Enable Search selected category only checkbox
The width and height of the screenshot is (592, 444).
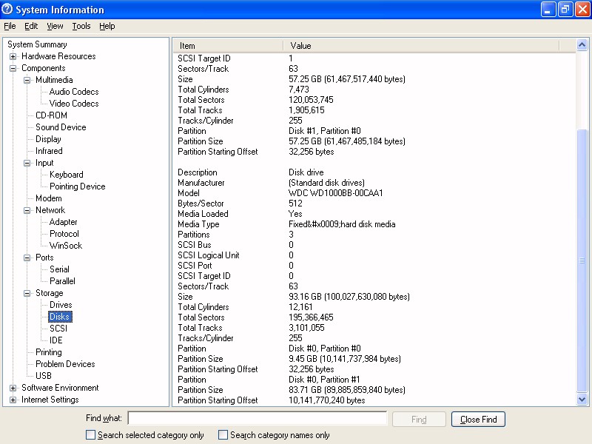click(91, 435)
